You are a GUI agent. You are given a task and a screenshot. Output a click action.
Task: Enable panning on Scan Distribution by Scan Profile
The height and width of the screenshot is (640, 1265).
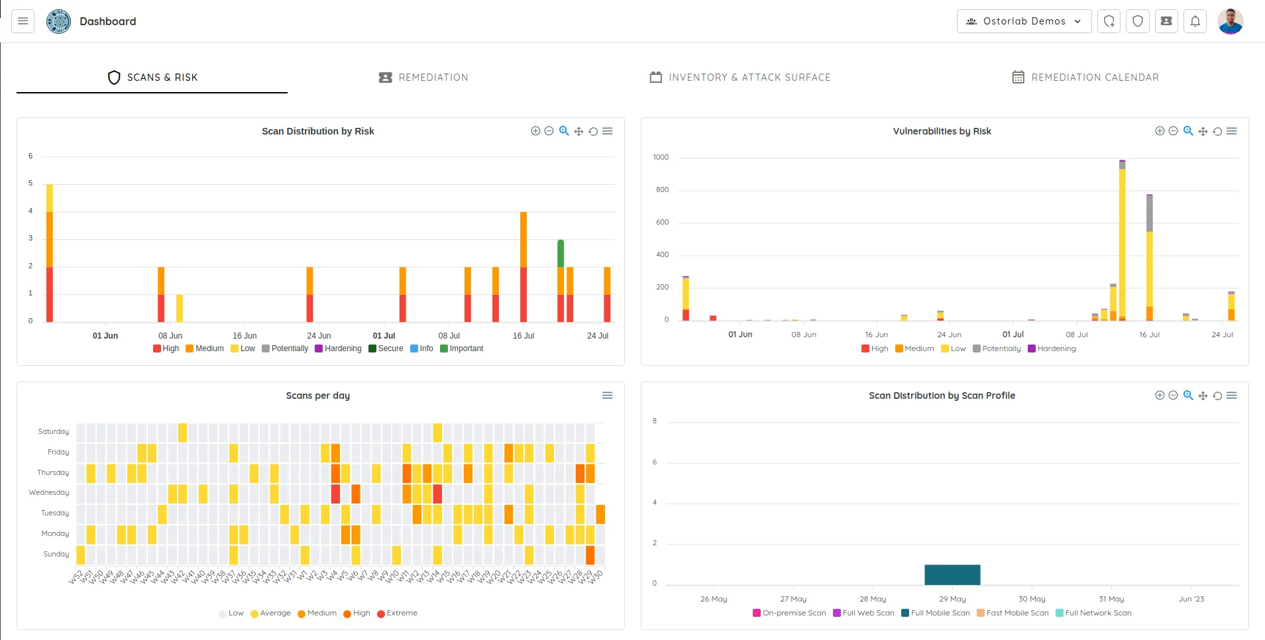coord(1202,395)
